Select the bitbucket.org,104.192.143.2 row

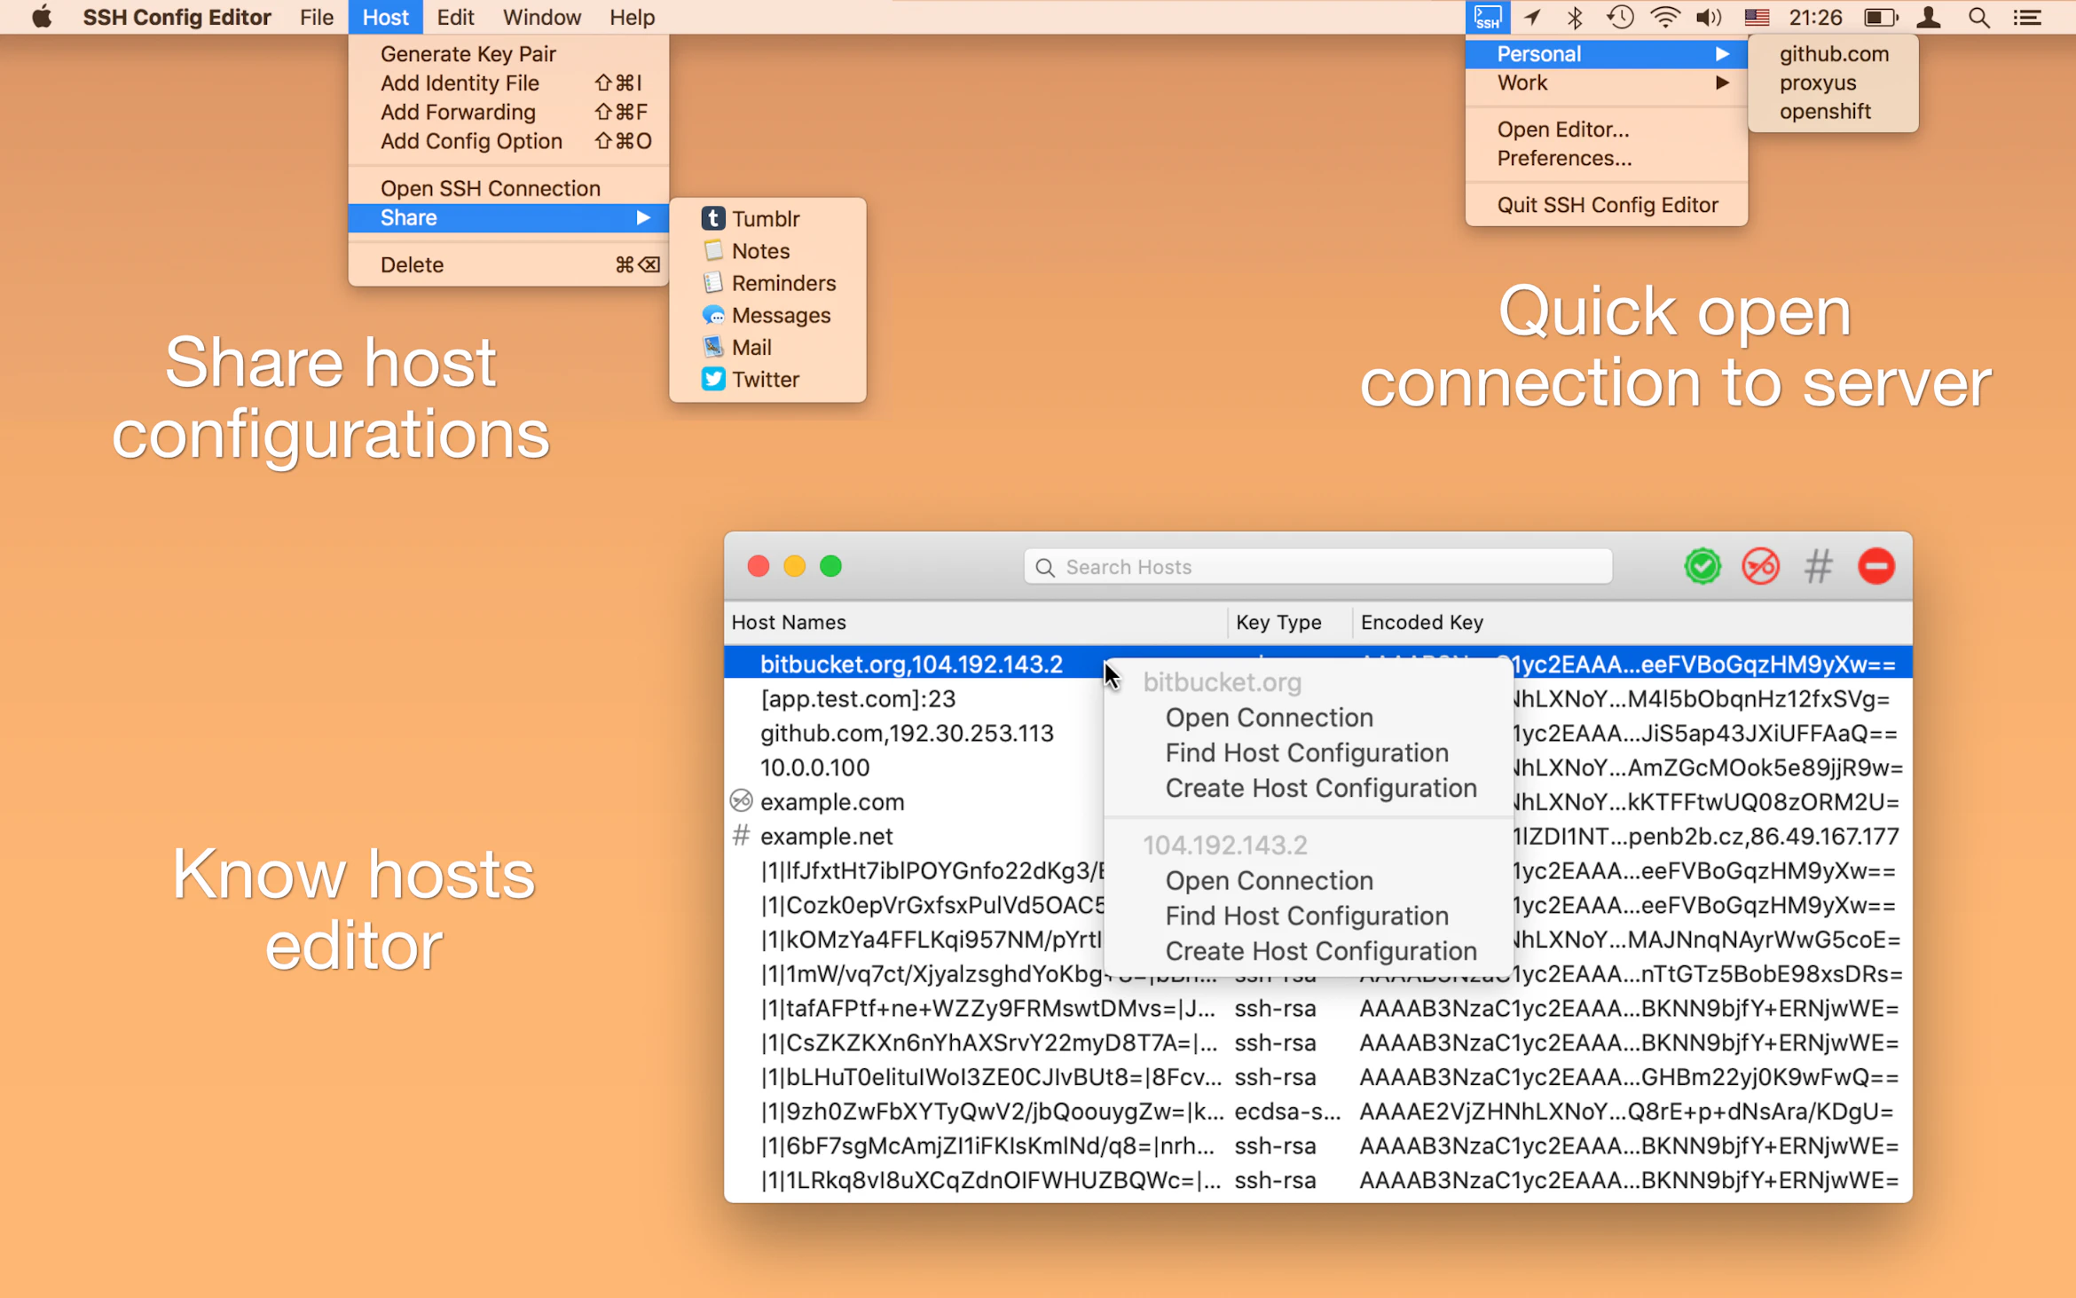click(x=1317, y=664)
